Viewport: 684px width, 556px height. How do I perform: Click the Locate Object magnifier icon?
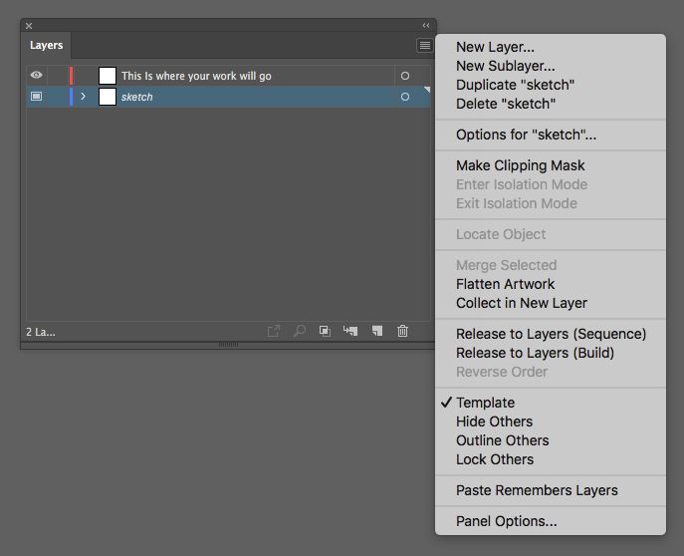pyautogui.click(x=300, y=331)
